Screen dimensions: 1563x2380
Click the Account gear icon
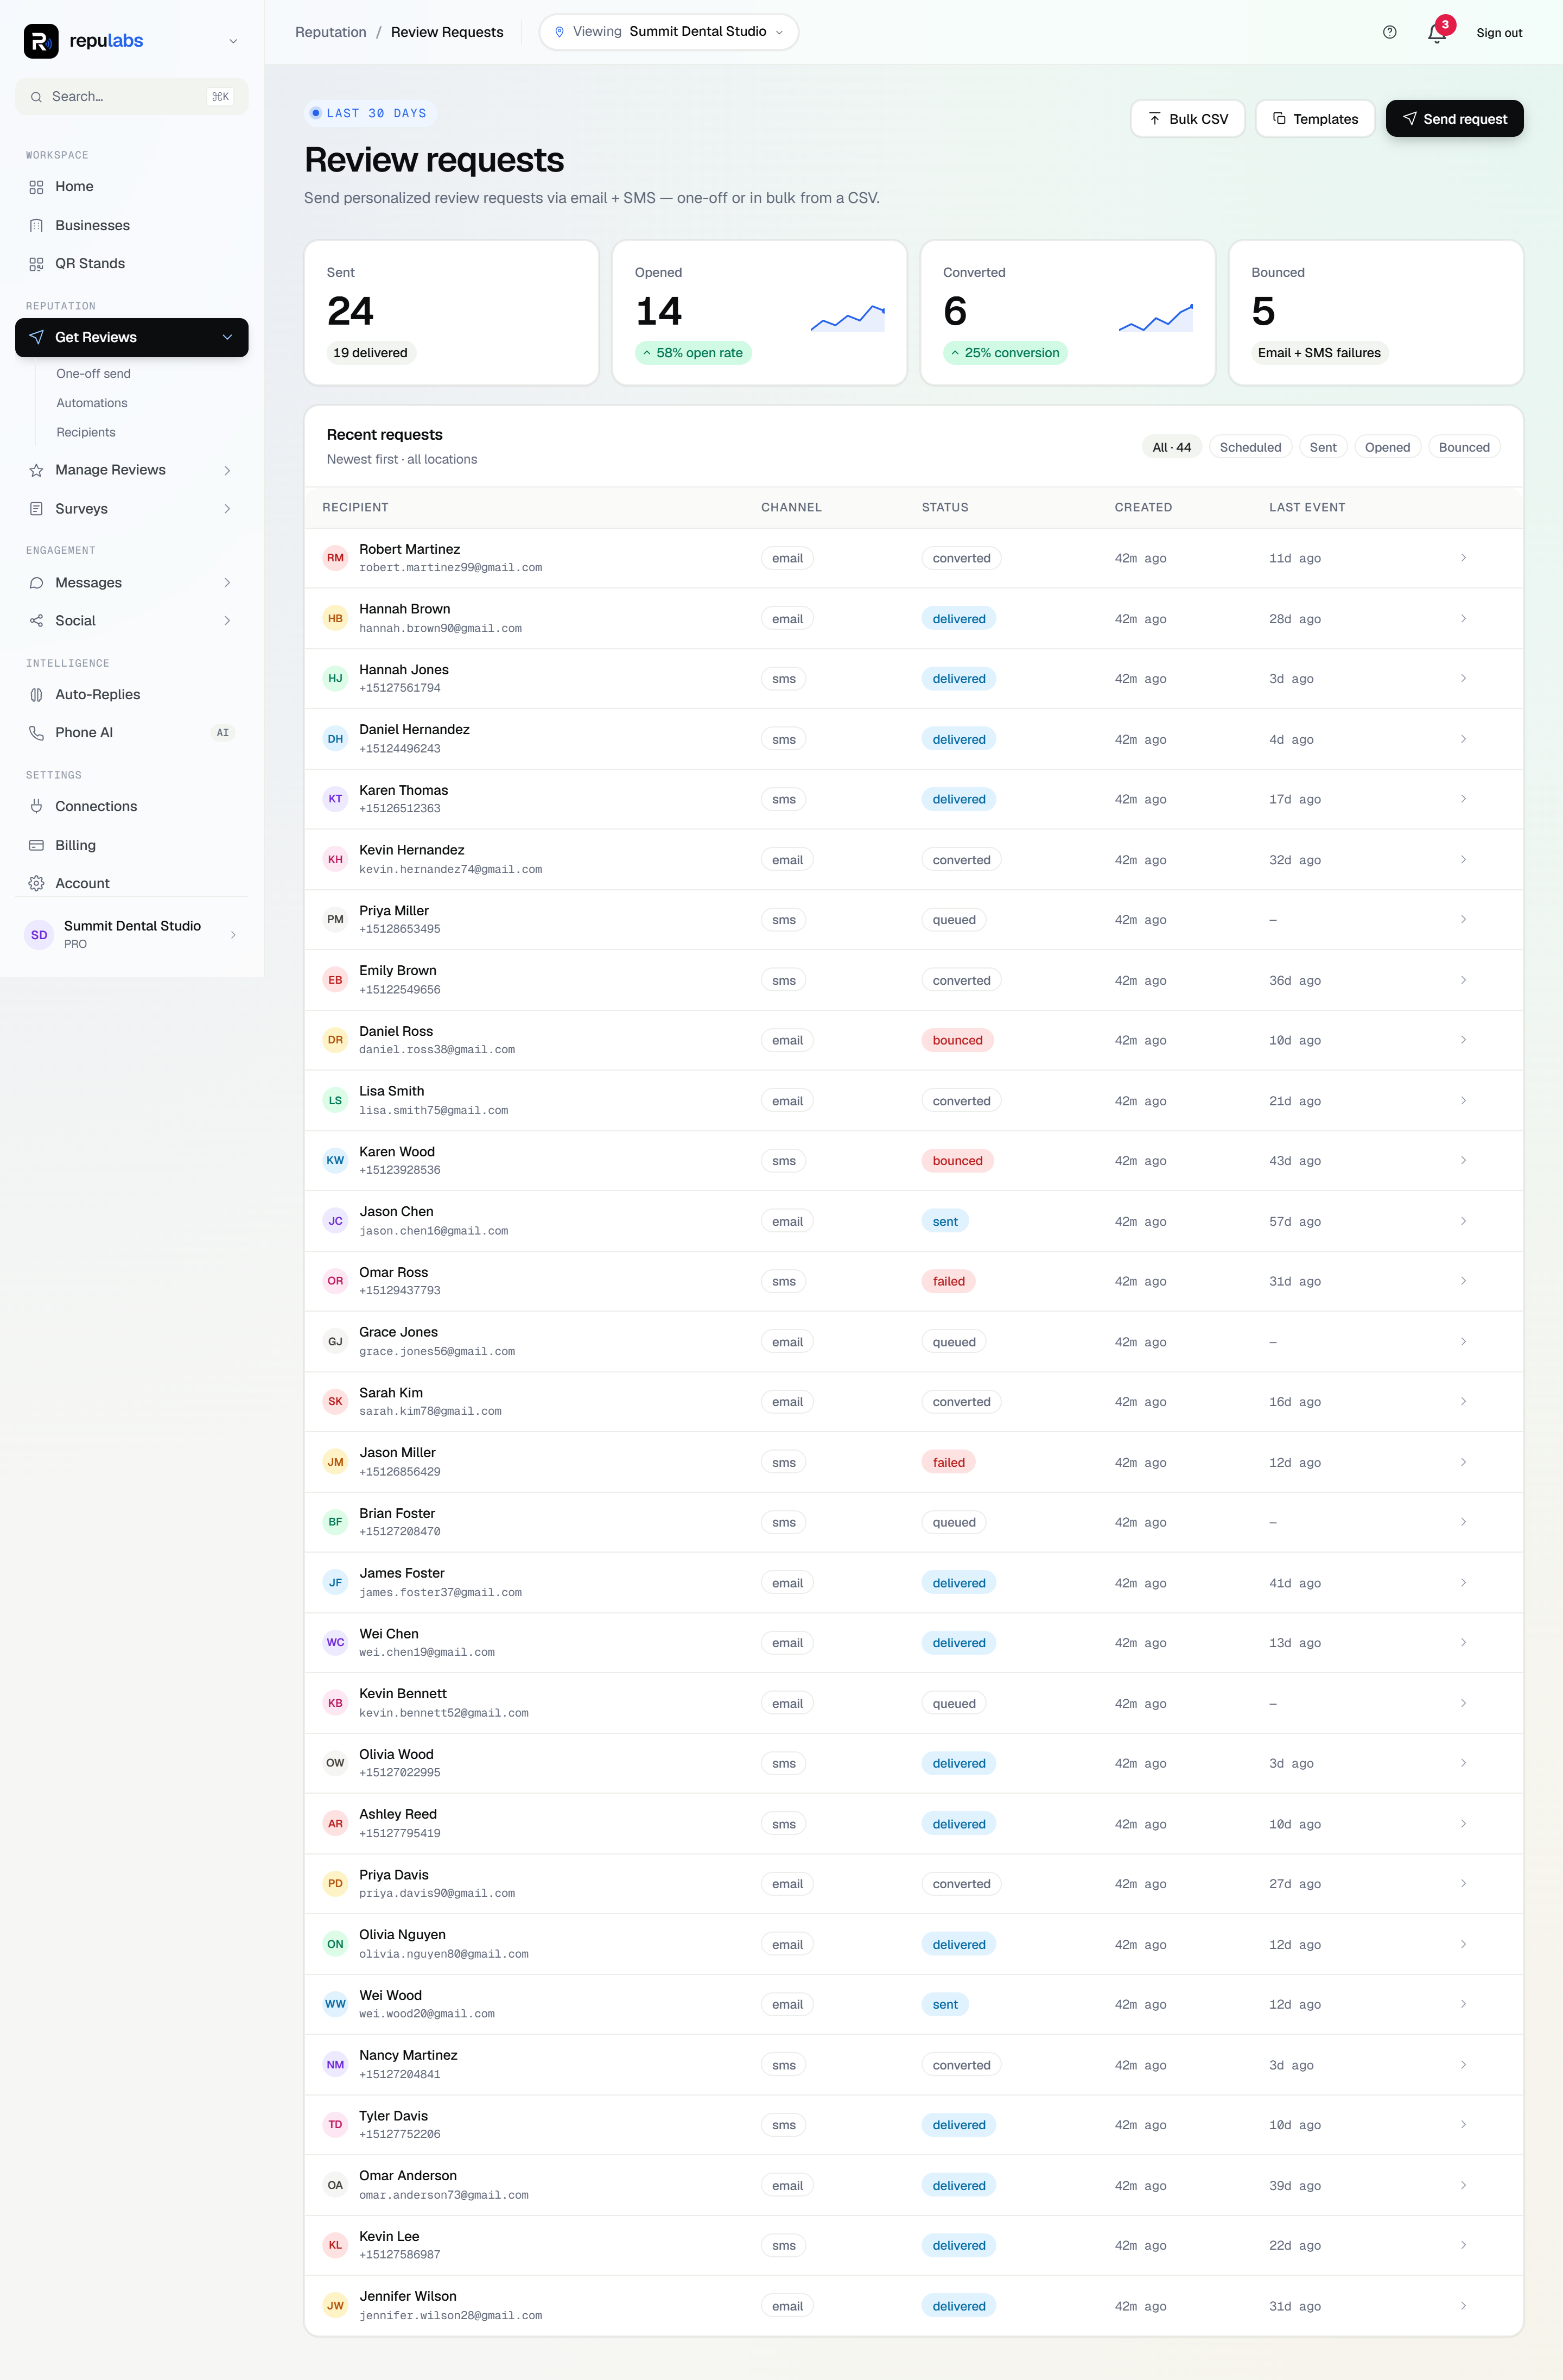point(36,883)
